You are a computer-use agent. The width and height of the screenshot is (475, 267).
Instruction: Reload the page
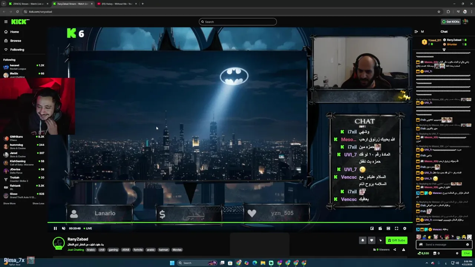coord(17,12)
